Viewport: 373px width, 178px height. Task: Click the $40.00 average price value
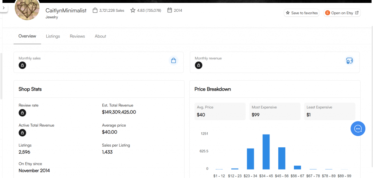point(110,132)
